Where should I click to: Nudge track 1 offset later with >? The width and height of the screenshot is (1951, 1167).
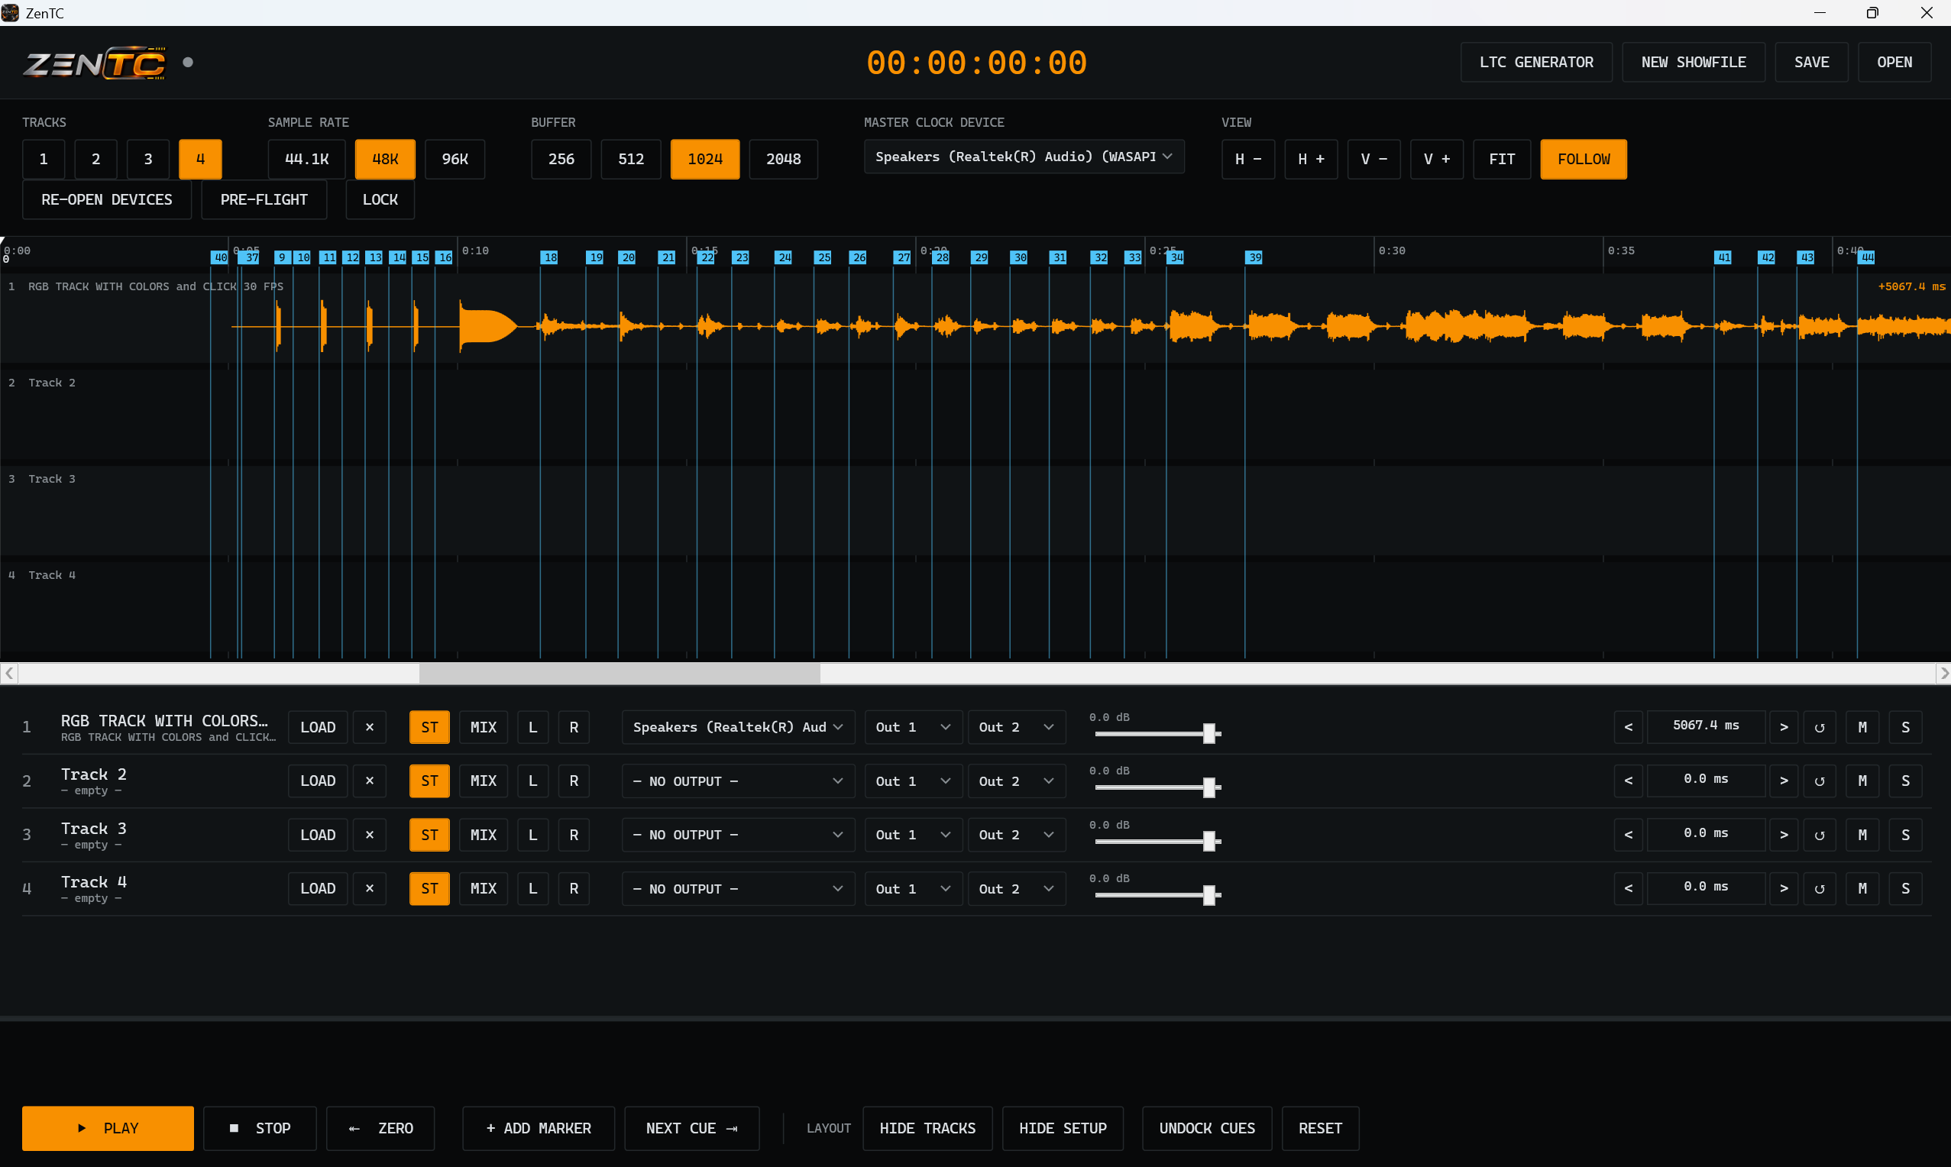tap(1784, 727)
